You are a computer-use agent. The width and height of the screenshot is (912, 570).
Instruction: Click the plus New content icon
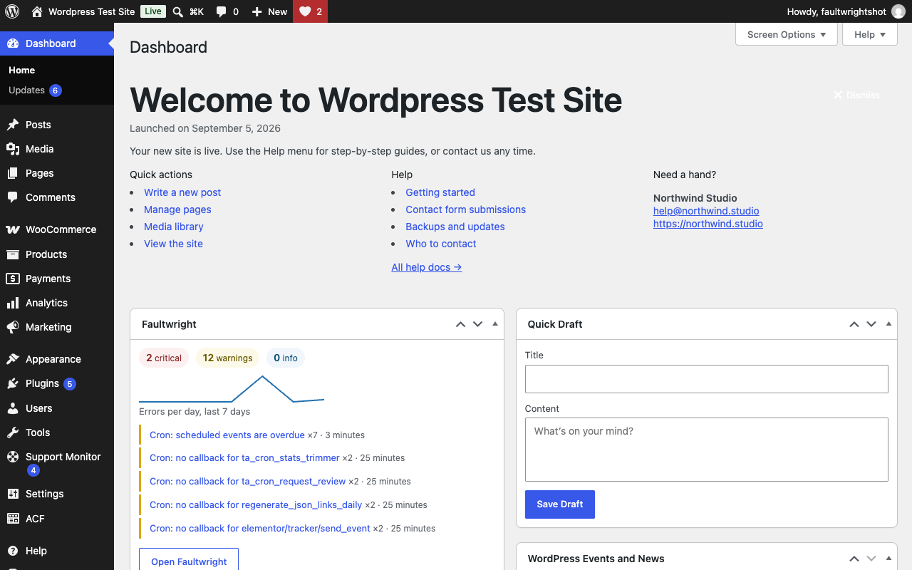[257, 11]
